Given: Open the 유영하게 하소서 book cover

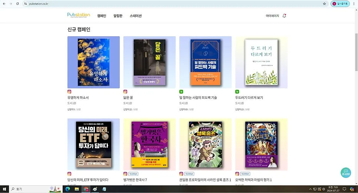Looking at the screenshot, I should [x=93, y=62].
